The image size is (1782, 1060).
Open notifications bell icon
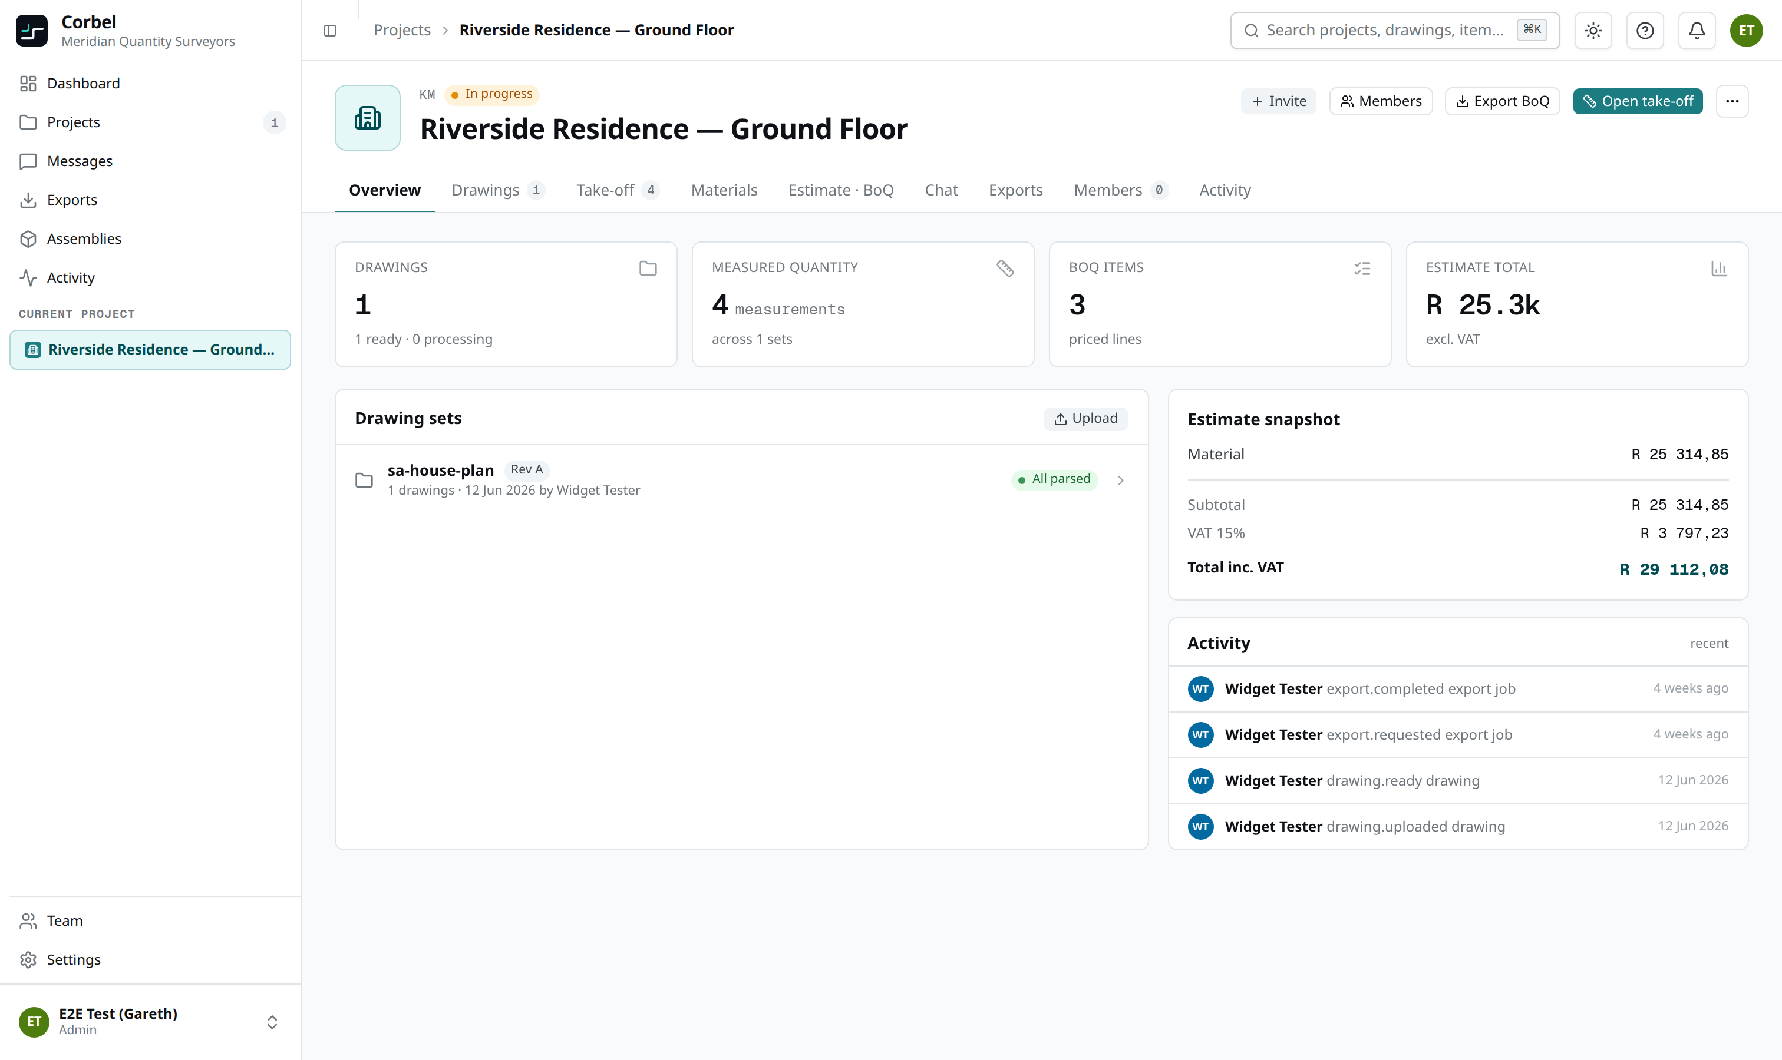pyautogui.click(x=1697, y=30)
